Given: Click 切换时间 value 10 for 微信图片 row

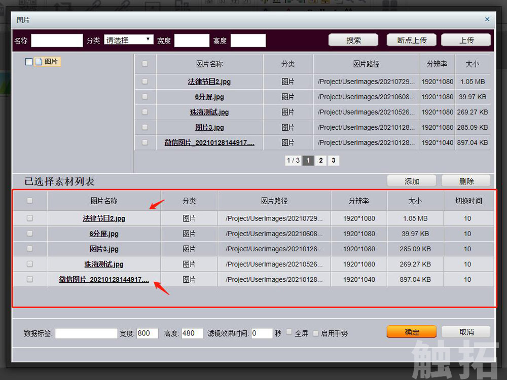Looking at the screenshot, I should [x=467, y=280].
